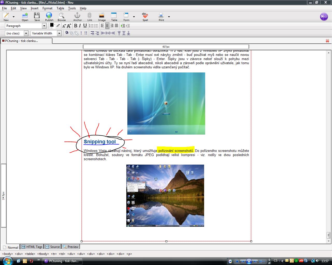The width and height of the screenshot is (332, 265).
Task: Open the Windows Start orb
Action: 7,261
